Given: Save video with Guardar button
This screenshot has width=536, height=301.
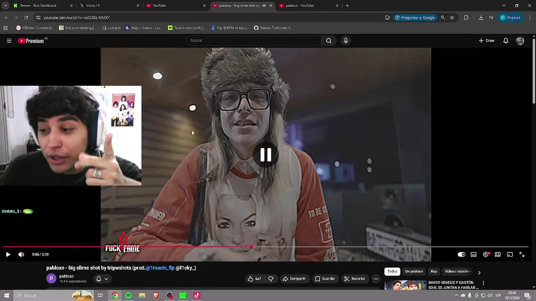Looking at the screenshot, I should point(325,279).
